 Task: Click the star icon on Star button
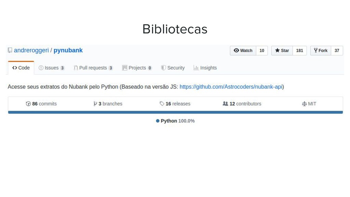point(277,51)
